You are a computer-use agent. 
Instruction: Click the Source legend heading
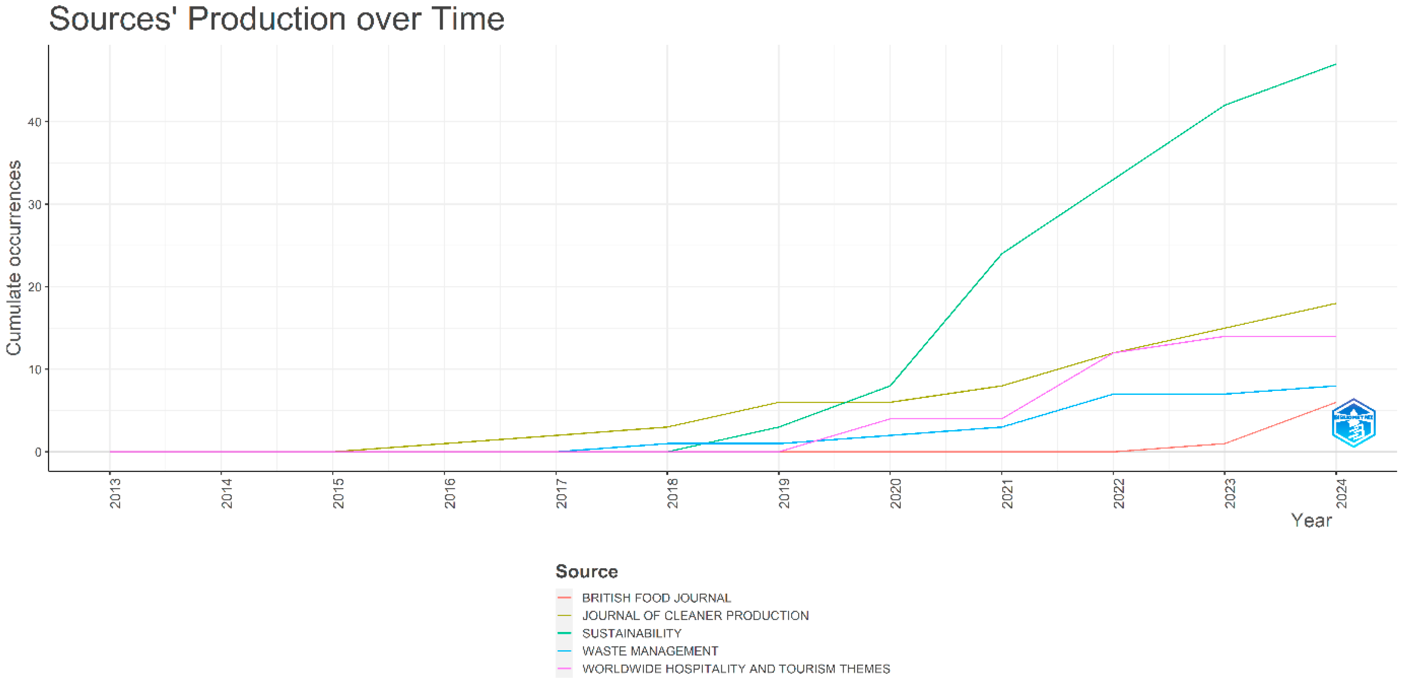pos(587,571)
